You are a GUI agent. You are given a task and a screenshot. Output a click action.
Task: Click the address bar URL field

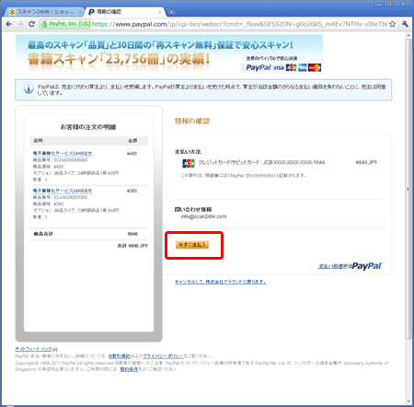click(239, 24)
